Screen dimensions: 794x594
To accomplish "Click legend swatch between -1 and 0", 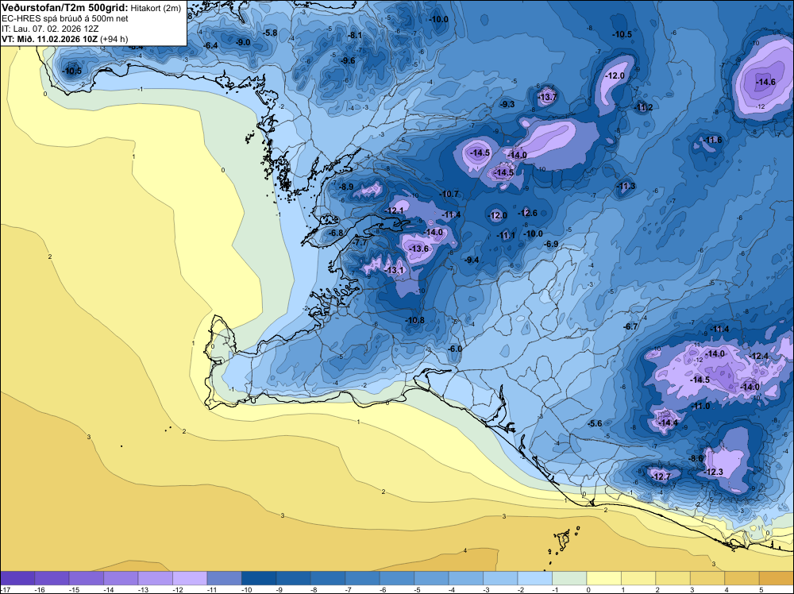I will pyautogui.click(x=569, y=578).
